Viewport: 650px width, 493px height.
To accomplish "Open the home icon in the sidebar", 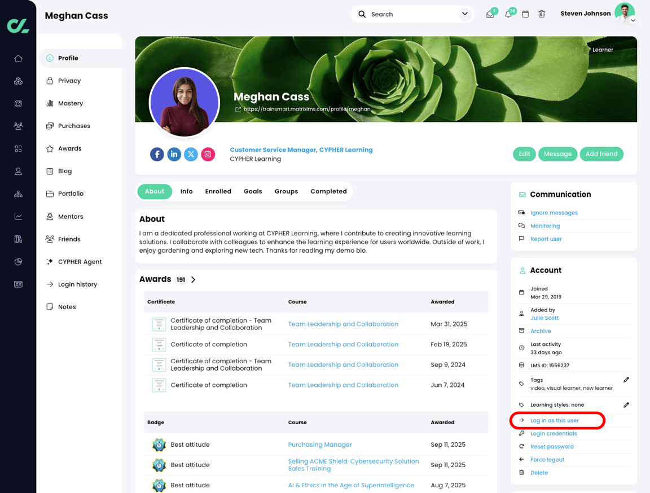I will click(17, 58).
